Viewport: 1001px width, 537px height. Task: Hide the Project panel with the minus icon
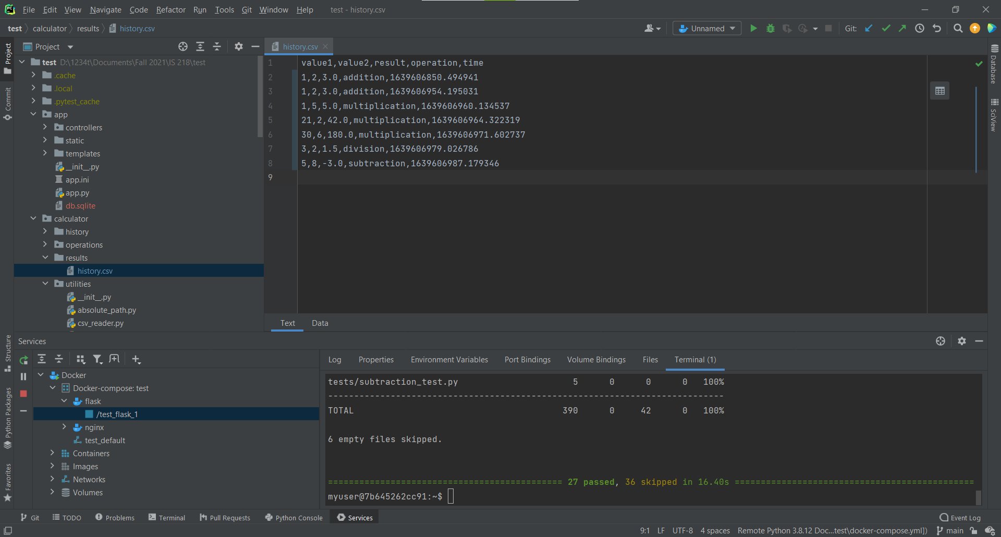[255, 47]
